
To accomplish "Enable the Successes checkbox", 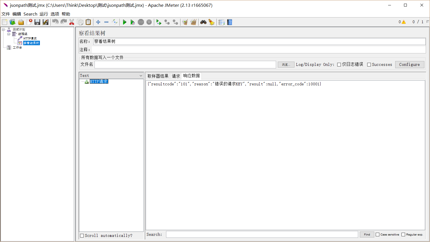I will tap(369, 65).
